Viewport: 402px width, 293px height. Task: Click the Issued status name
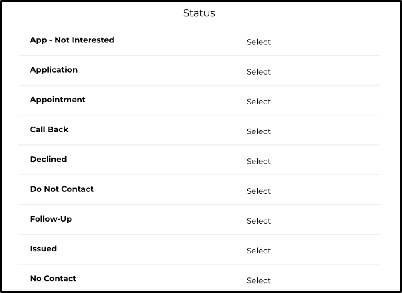tap(43, 249)
